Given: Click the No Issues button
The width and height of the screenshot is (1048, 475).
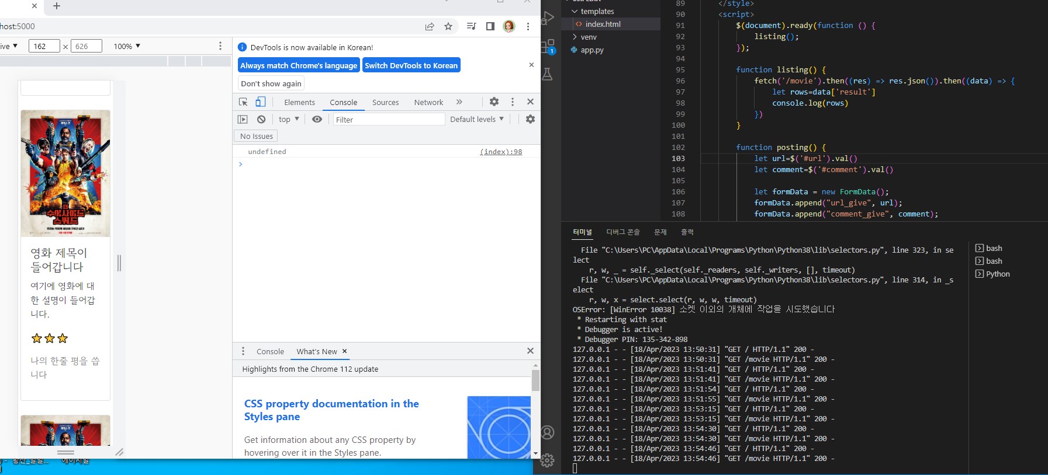Looking at the screenshot, I should (x=257, y=136).
